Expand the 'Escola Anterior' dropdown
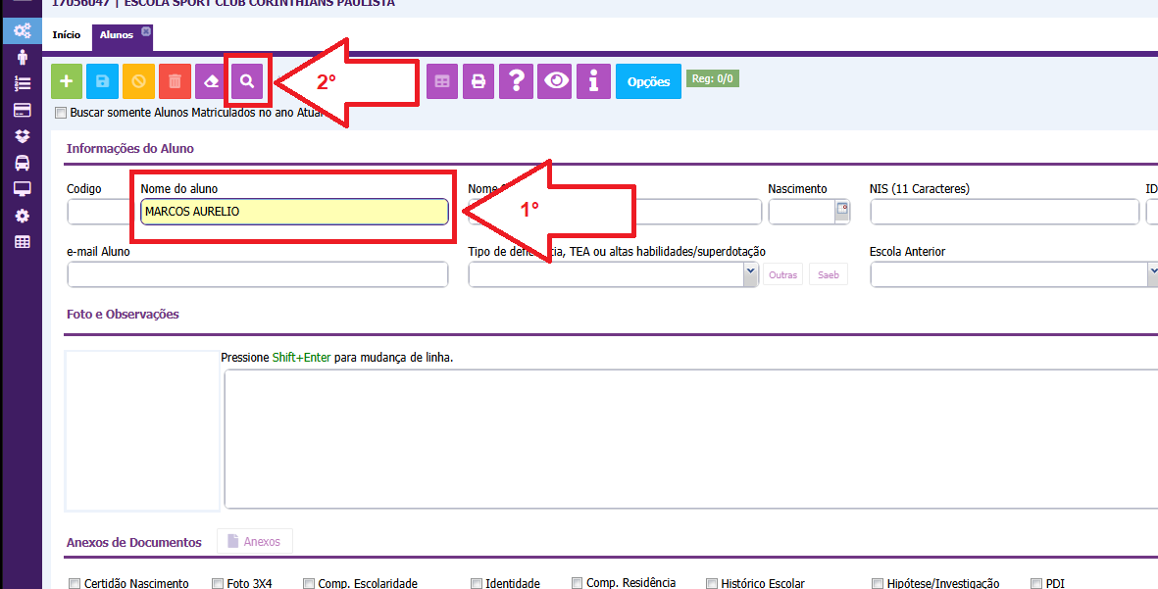Viewport: 1158px width, 589px height. pyautogui.click(x=1153, y=274)
